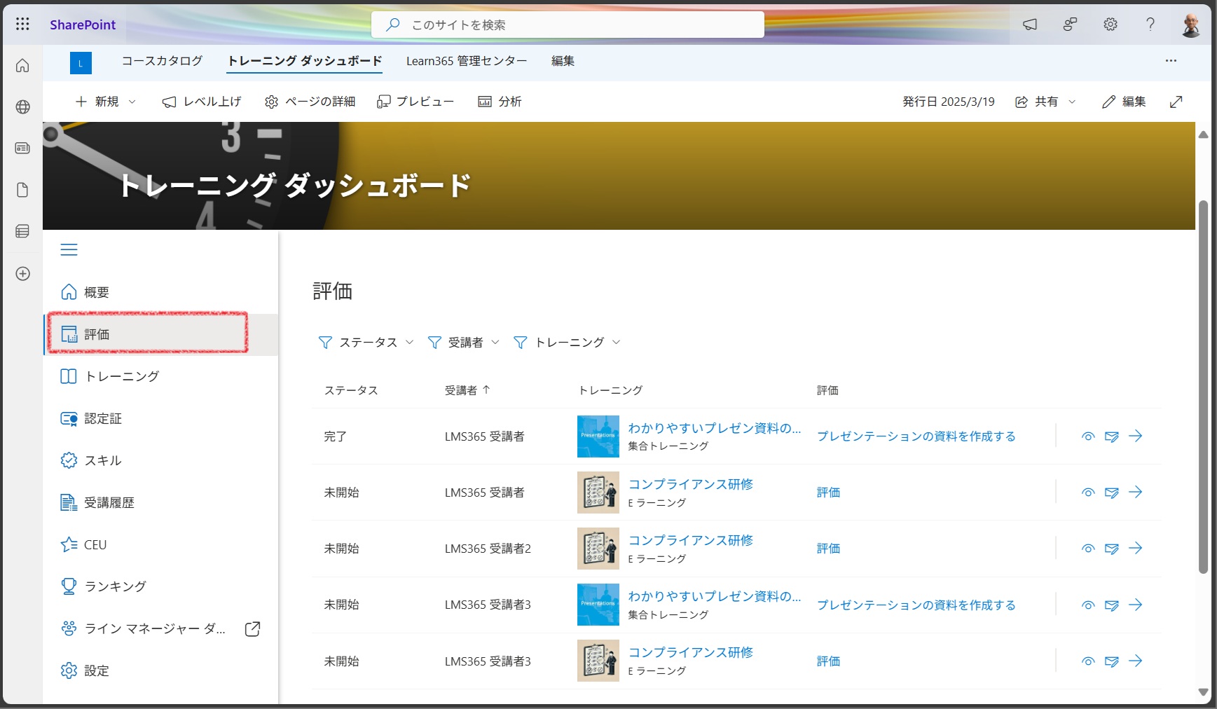This screenshot has width=1217, height=709.
Task: Click the mail icon for 未開始 LMS365 受講者 row
Action: [1112, 493]
